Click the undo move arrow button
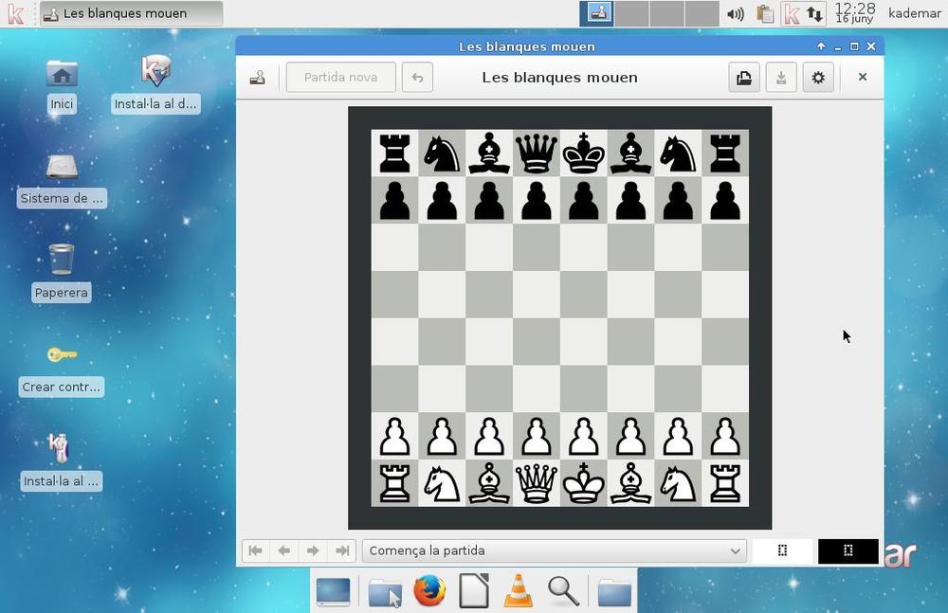Screen dimensions: 948x613 417,78
